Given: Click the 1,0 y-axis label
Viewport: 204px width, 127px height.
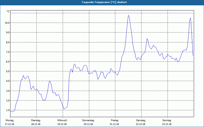Looking at the screenshot, I should click(x=8, y=110).
